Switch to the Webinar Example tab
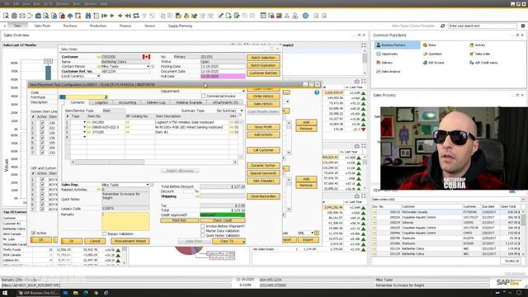 tap(189, 102)
